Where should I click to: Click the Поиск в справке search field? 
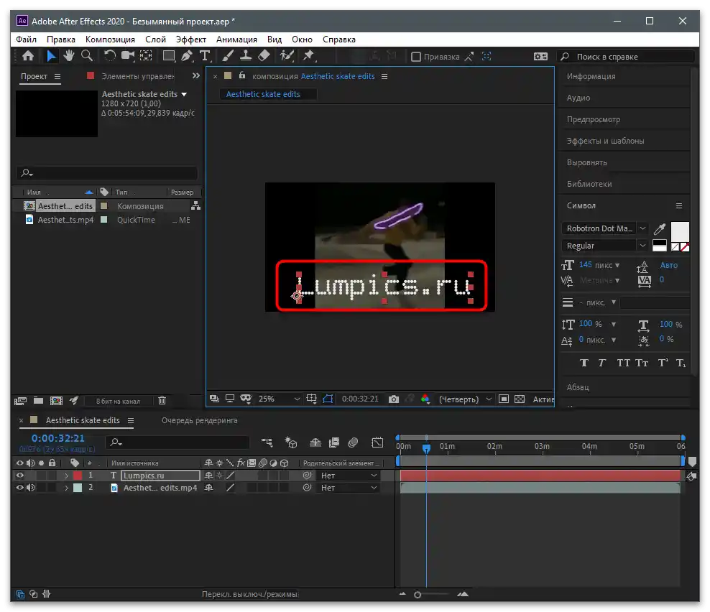(625, 57)
